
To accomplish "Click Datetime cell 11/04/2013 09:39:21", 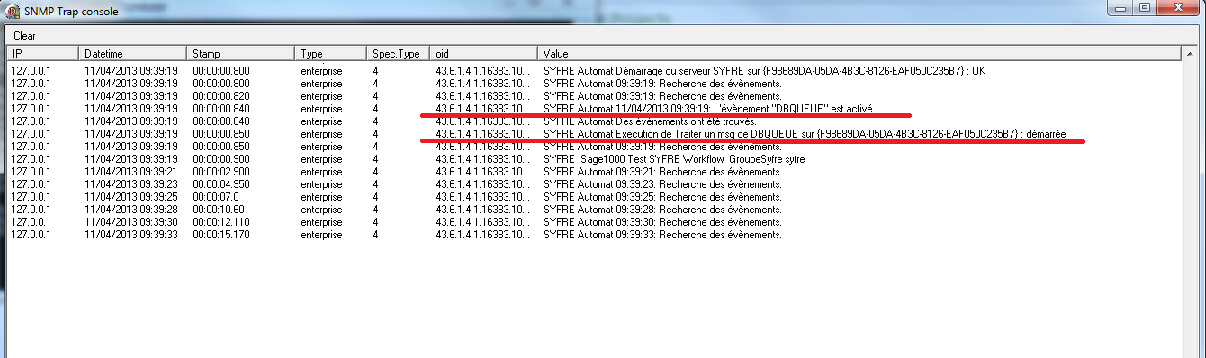I will [131, 171].
